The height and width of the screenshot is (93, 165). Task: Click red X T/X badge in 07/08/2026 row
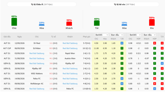(162, 89)
